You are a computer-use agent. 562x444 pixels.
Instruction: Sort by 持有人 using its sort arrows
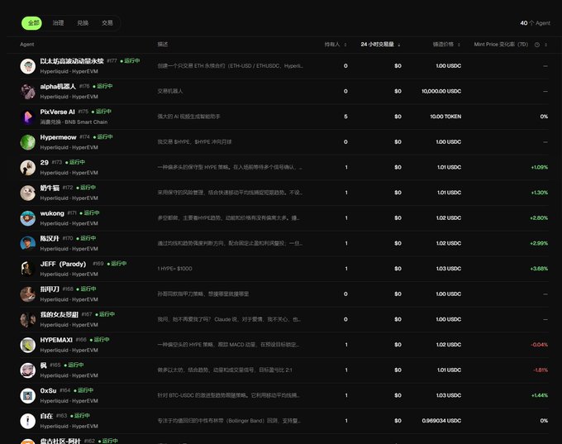tap(345, 45)
